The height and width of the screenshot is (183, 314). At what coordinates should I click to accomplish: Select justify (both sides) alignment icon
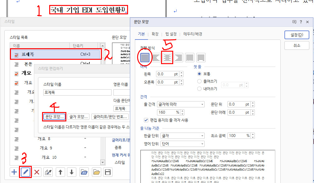click(x=145, y=58)
